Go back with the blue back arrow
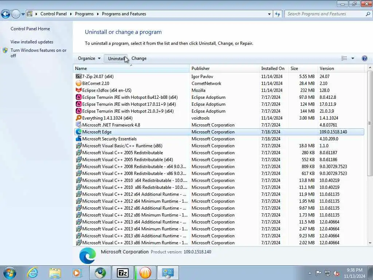The height and width of the screenshot is (280, 373). pos(6,14)
